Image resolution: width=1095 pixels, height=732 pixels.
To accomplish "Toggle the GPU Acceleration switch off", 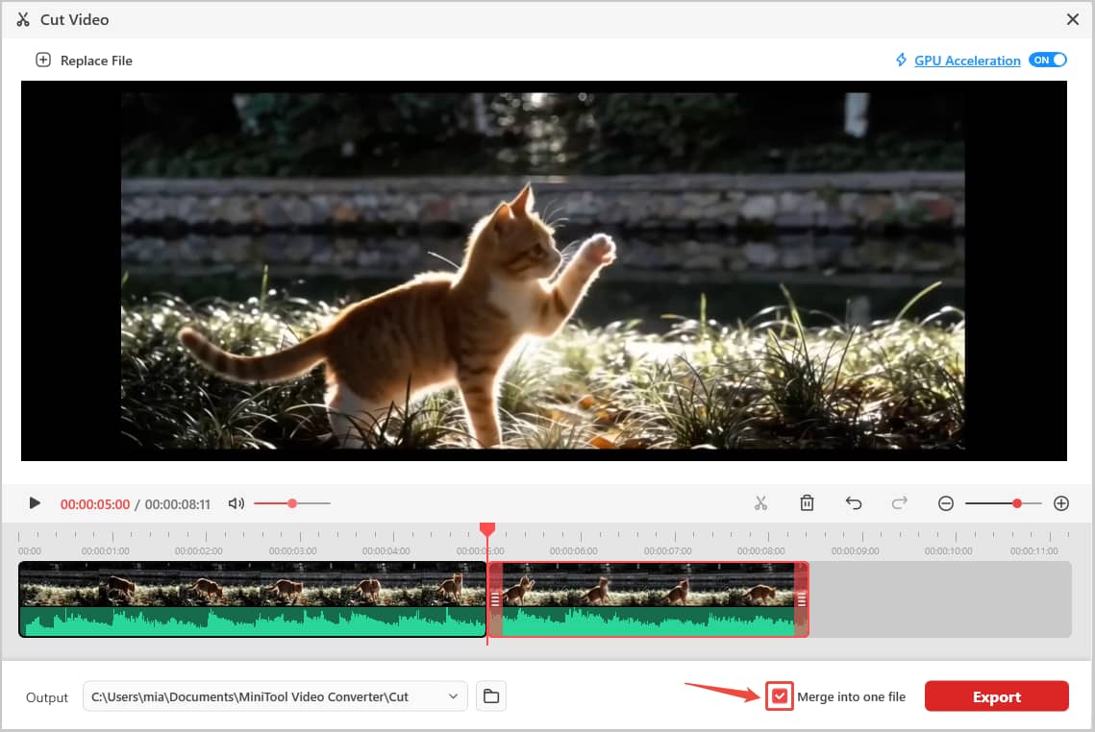I will (1048, 60).
